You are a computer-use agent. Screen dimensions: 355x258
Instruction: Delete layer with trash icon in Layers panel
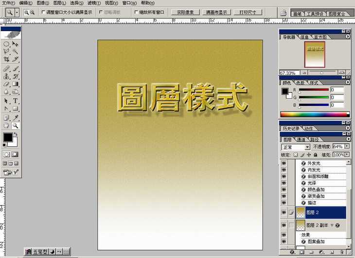[342, 252]
